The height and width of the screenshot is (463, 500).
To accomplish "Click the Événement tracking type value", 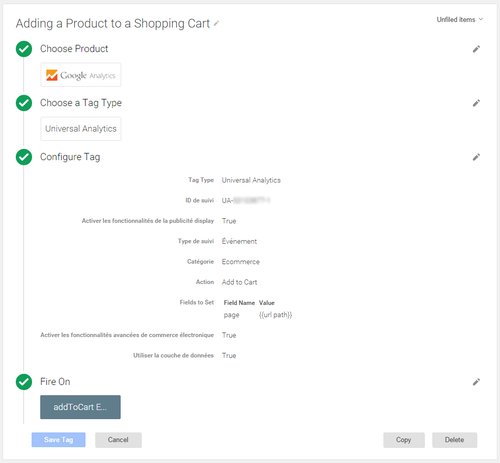I will pyautogui.click(x=239, y=241).
